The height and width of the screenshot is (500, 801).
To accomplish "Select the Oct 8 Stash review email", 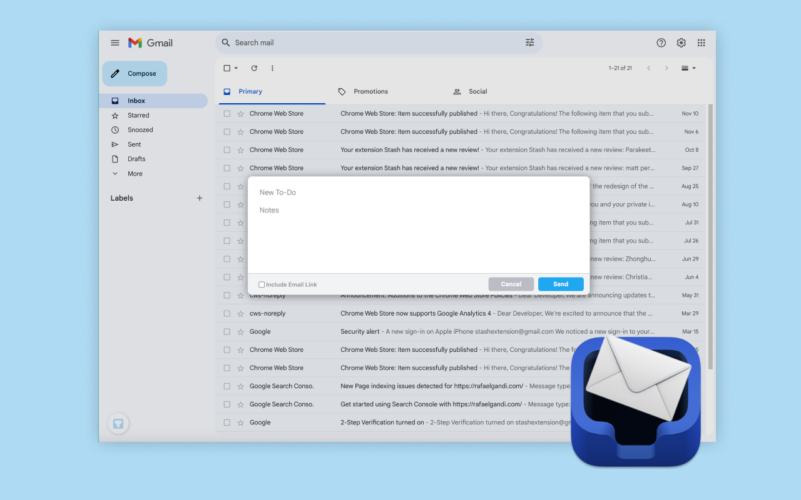I will click(227, 150).
